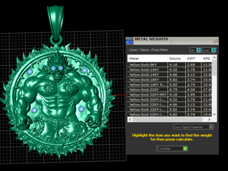This screenshot has width=228, height=171.
Task: Sort by the Metal column header
Action: [147, 58]
